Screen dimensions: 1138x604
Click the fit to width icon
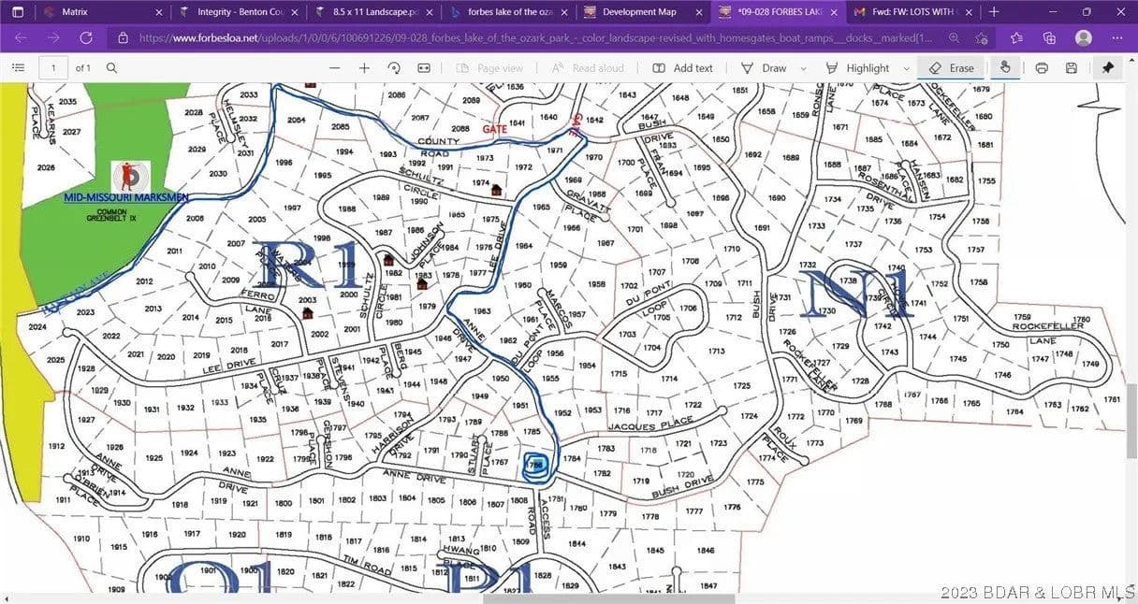[424, 68]
